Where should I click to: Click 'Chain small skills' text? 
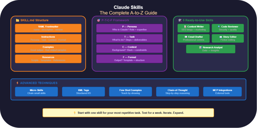36,93
